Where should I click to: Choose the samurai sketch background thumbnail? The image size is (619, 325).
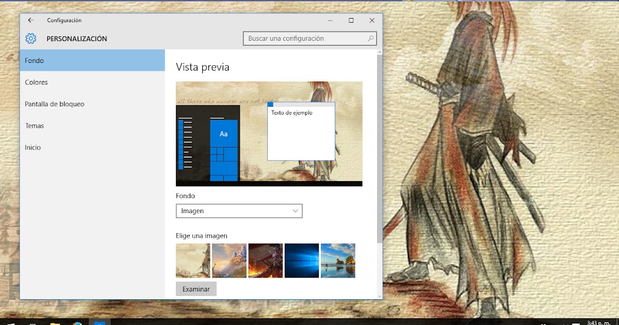[x=193, y=261]
